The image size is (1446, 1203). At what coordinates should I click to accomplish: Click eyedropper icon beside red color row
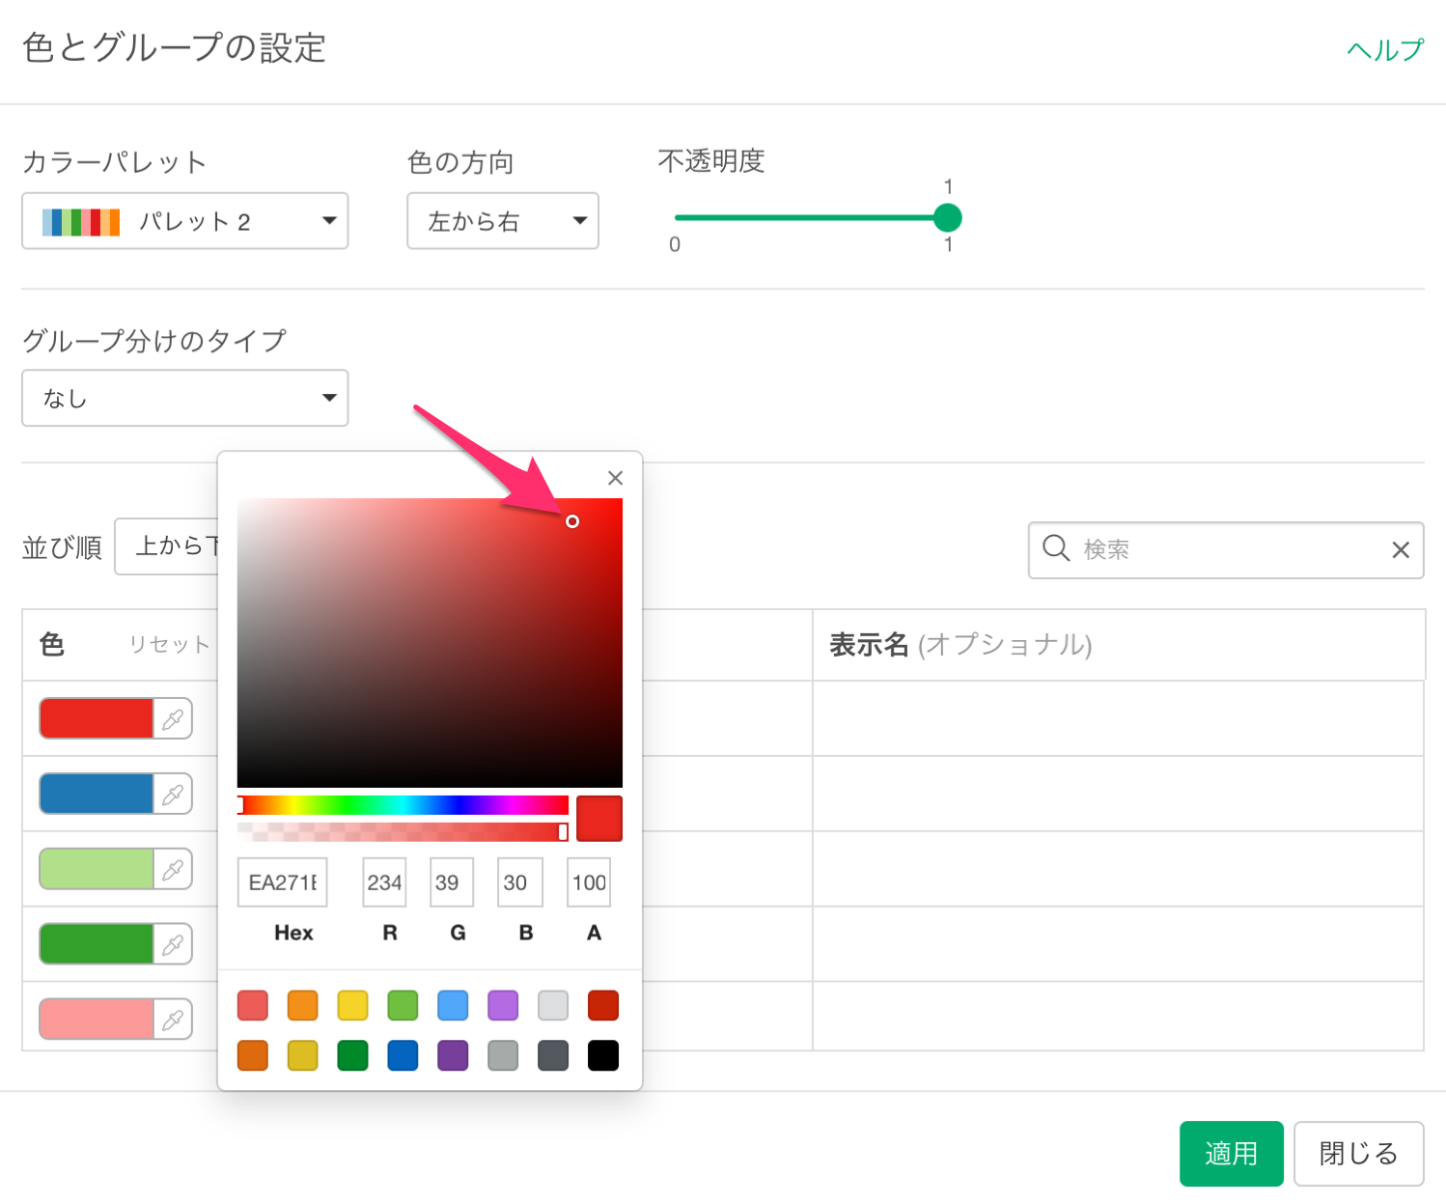point(173,719)
